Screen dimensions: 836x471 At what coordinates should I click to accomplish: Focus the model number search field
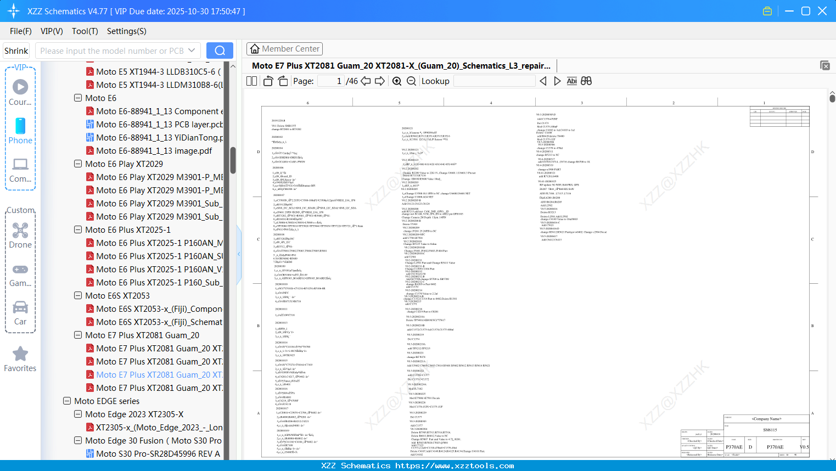[x=111, y=51]
